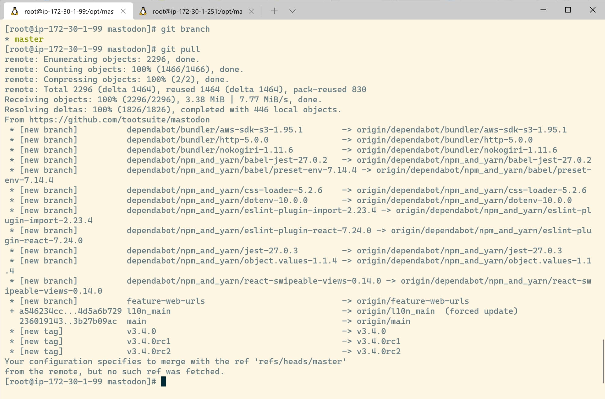Open a new terminal tab with plus
Image resolution: width=605 pixels, height=399 pixels.
click(274, 11)
